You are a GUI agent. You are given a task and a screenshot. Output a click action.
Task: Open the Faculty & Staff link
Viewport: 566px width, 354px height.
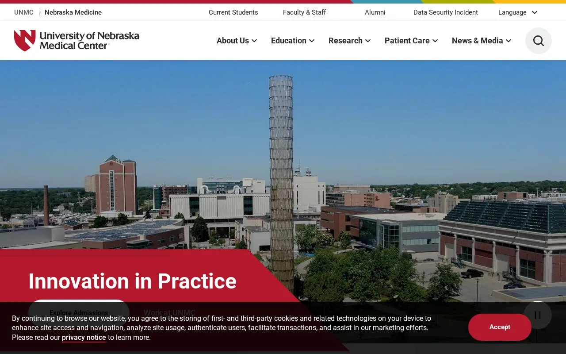click(x=304, y=12)
